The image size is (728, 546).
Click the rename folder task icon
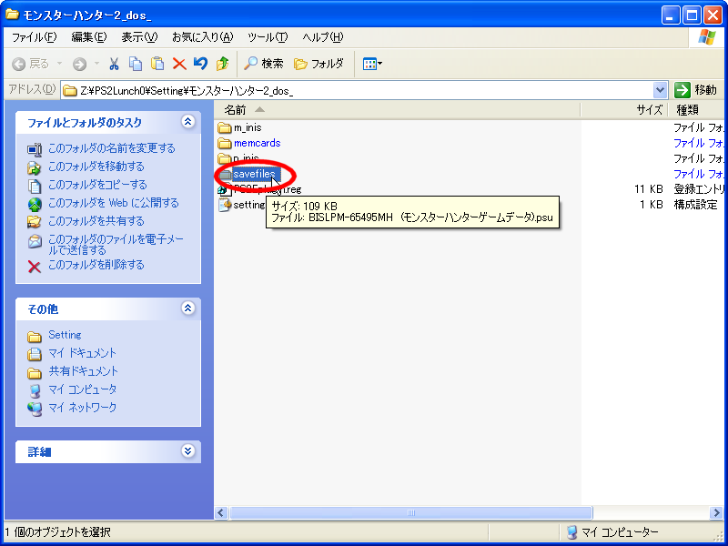[35, 149]
